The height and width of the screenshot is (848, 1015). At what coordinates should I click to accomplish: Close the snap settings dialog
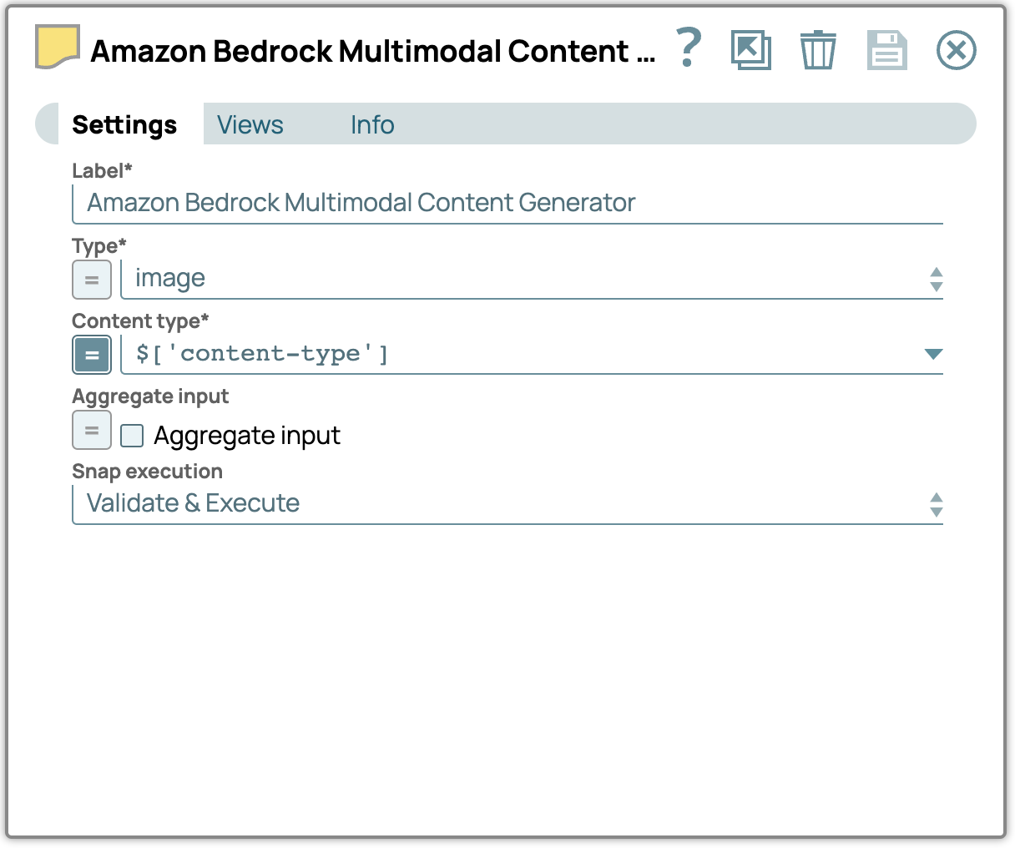(x=956, y=50)
